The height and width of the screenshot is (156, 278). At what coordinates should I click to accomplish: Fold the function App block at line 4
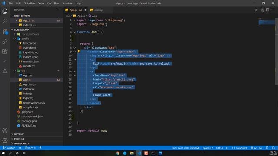tap(75, 32)
